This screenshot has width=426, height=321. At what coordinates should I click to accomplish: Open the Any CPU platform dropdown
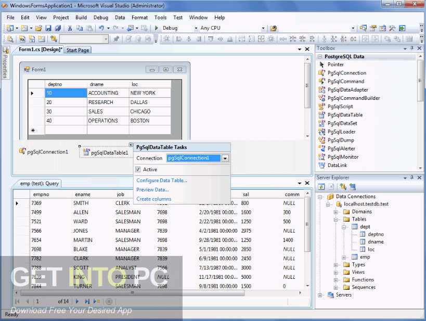coord(263,28)
